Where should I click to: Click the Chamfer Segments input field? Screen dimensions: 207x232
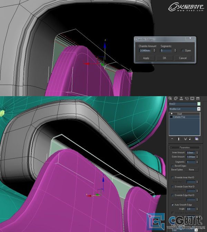(166, 50)
